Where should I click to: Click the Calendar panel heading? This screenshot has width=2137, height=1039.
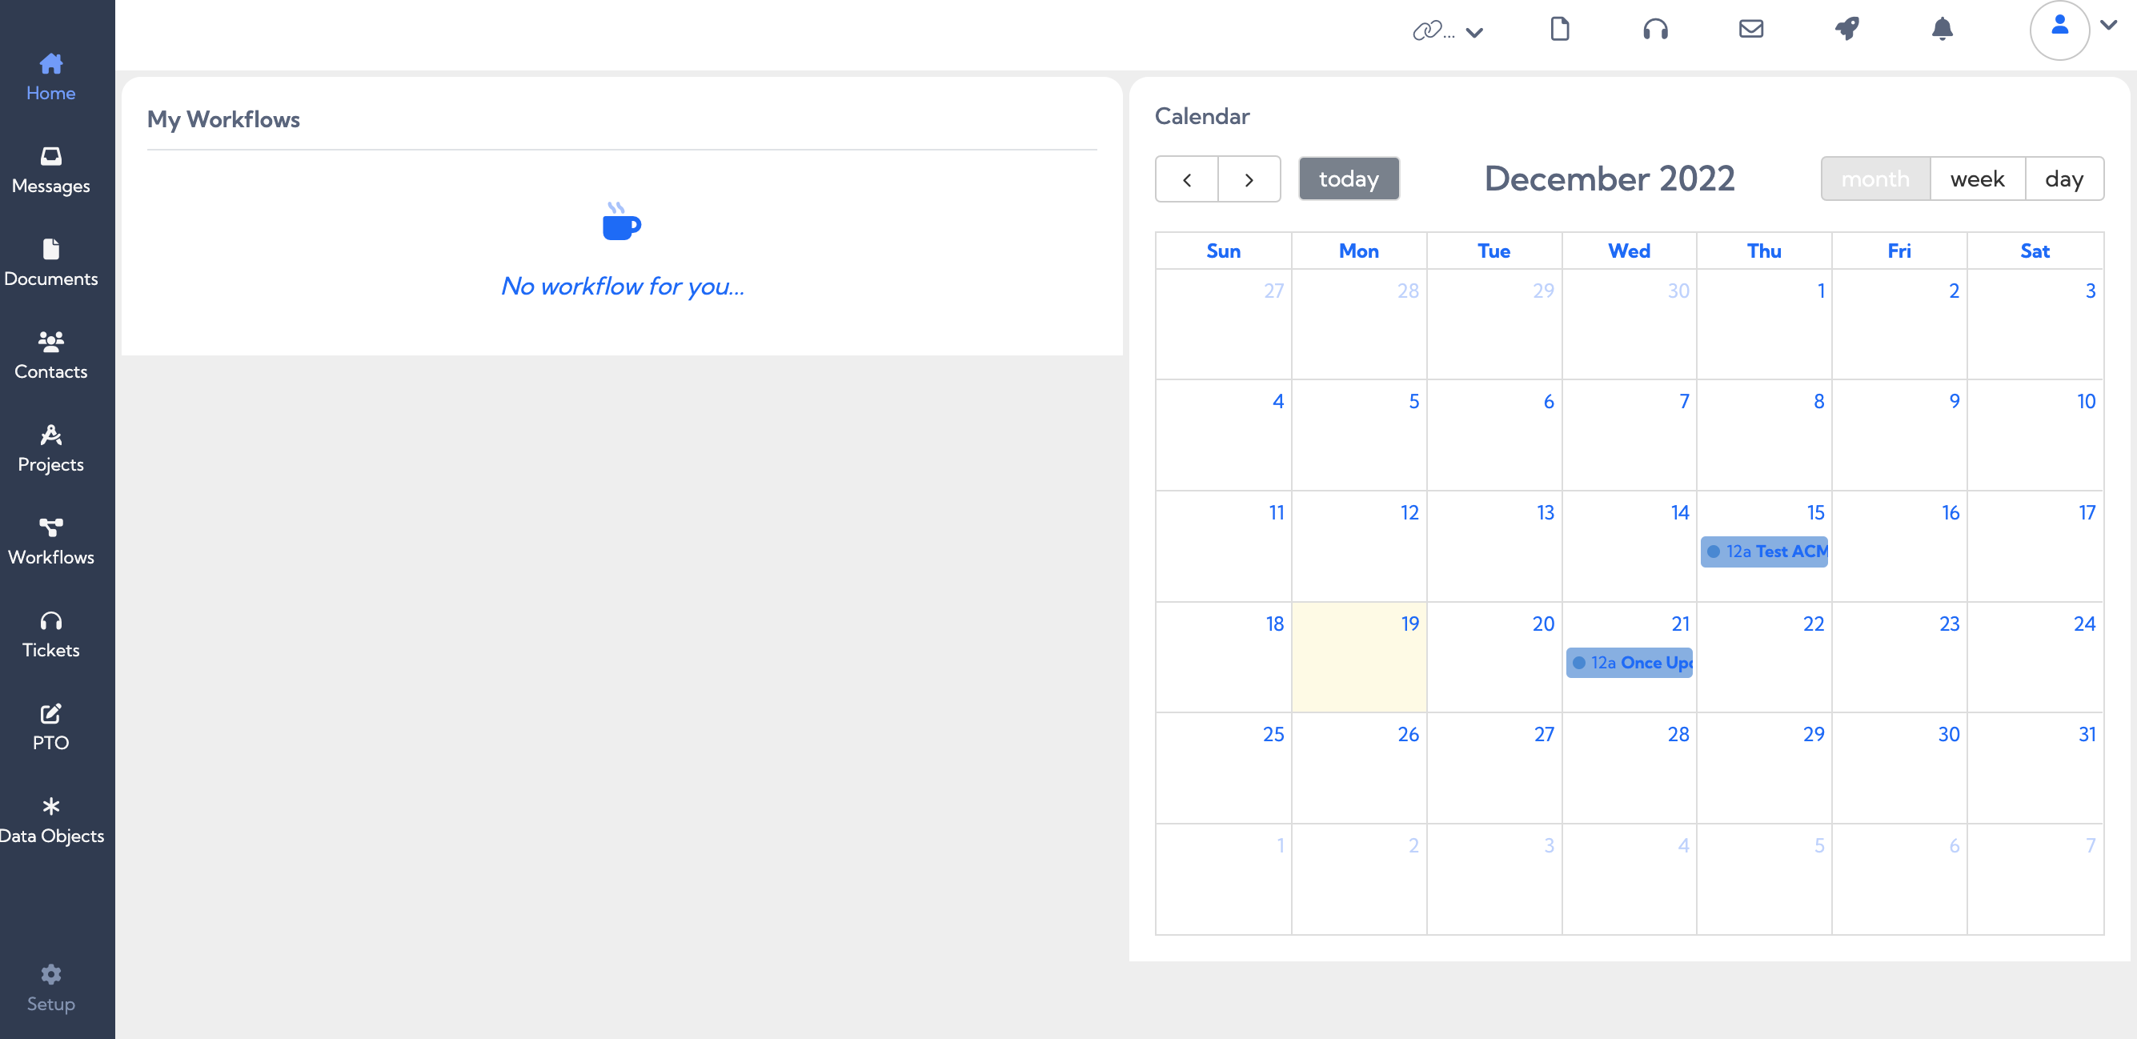(x=1201, y=116)
